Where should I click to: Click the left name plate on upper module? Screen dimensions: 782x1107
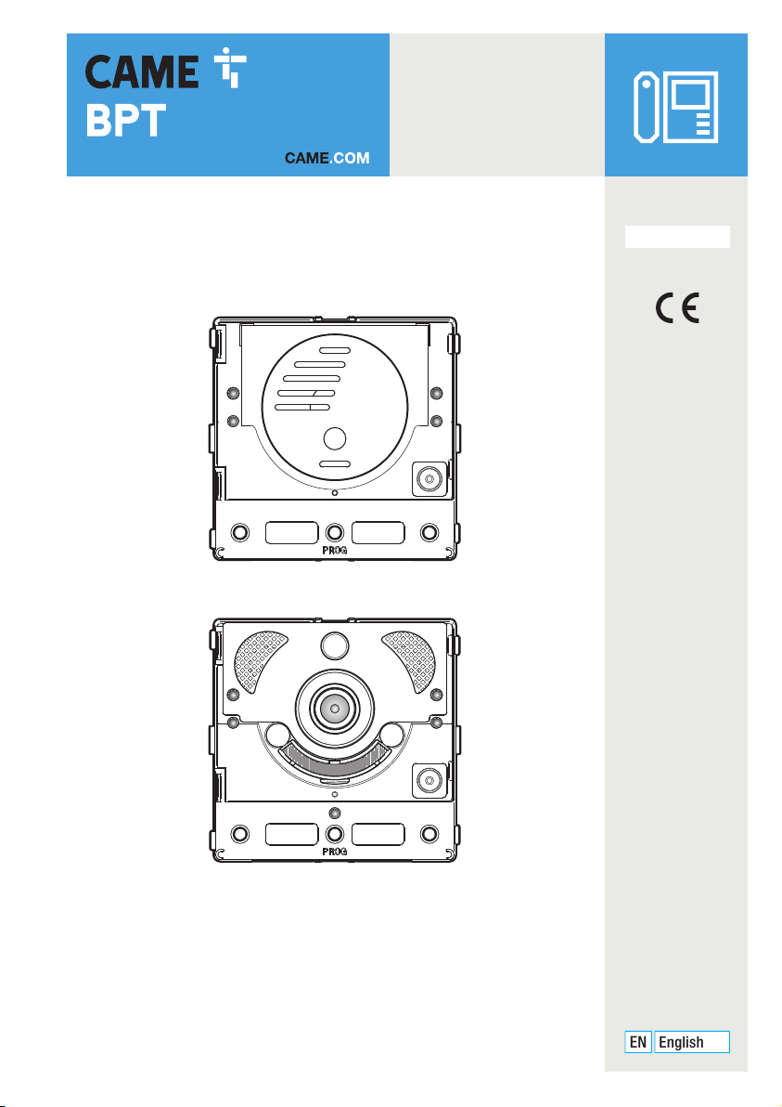[x=292, y=532]
